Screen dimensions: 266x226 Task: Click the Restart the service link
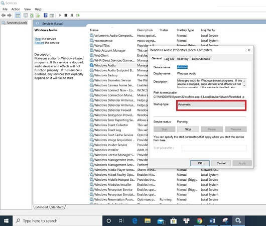coord(39,43)
